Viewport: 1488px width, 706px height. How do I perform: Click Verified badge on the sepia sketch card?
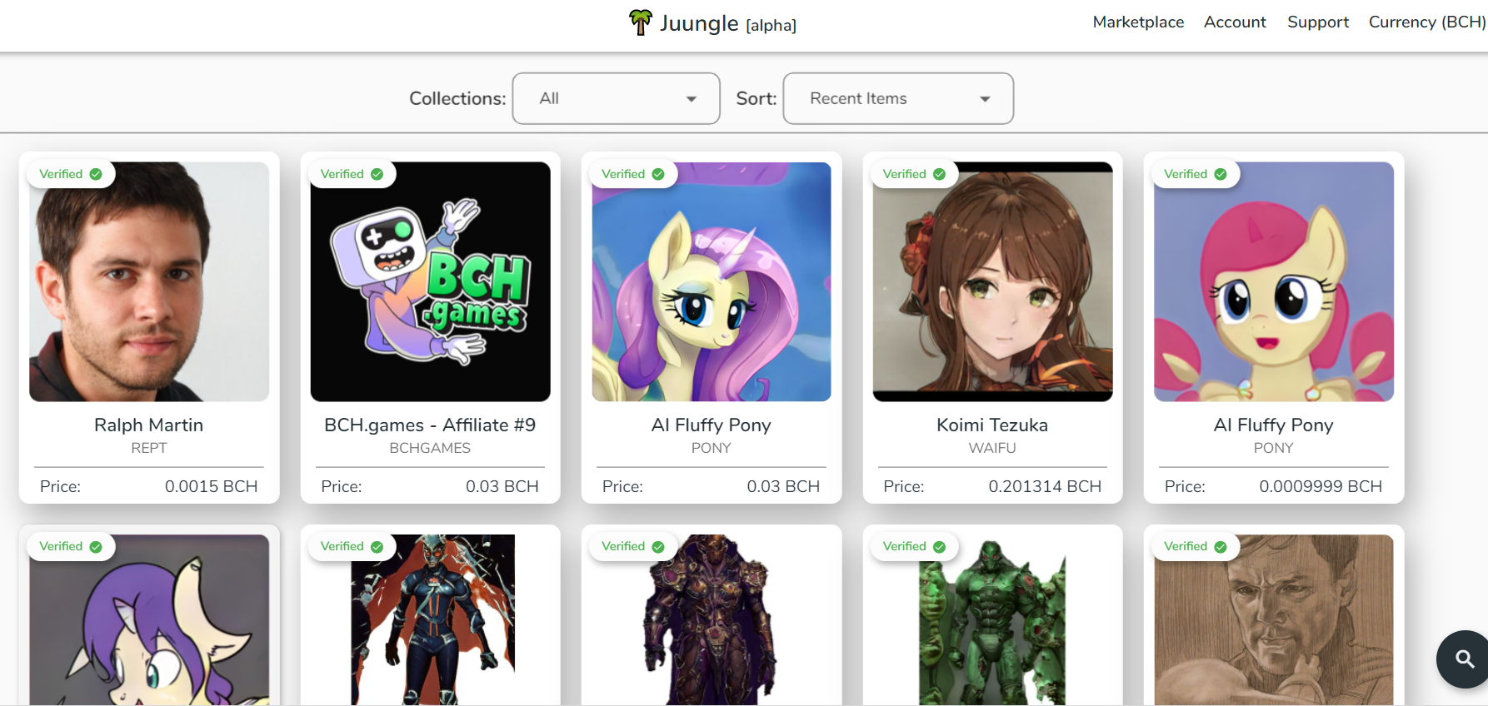[1196, 546]
